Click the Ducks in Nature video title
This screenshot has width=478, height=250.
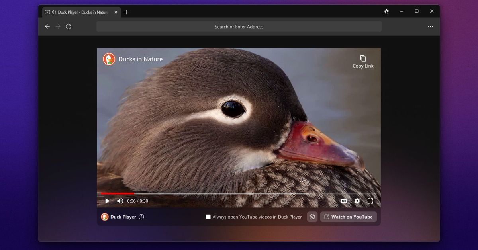[x=140, y=59]
